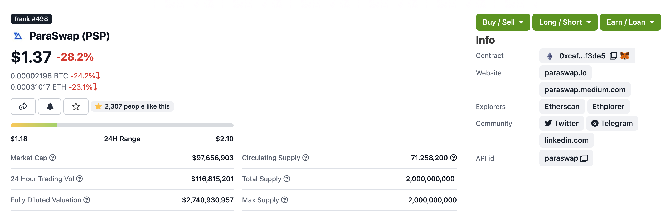Click the 24H Range price bar

122,125
